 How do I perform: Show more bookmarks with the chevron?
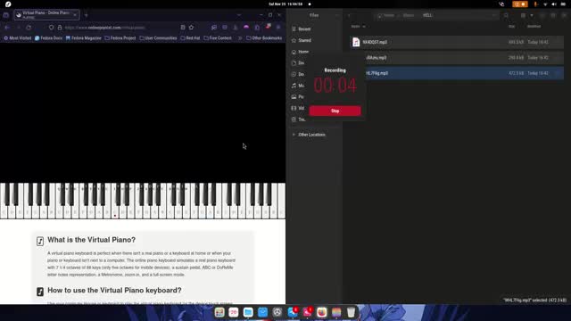click(240, 37)
